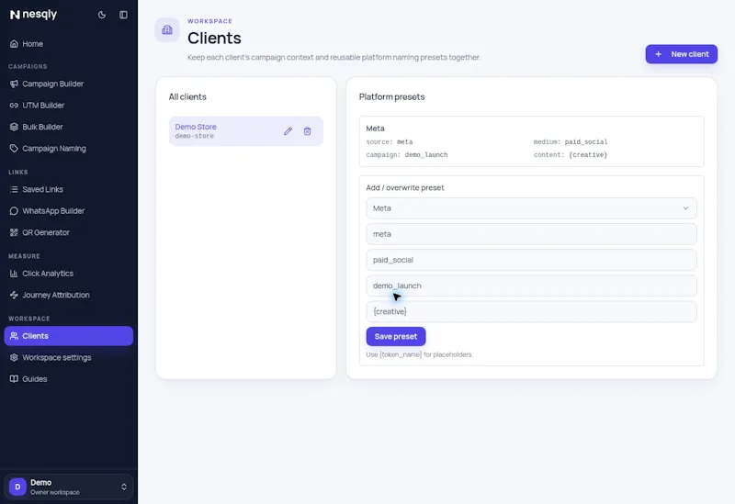Click the Guides book icon

(x=14, y=379)
